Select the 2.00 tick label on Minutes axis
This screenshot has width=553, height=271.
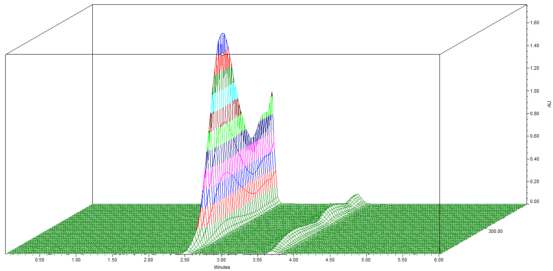click(149, 260)
